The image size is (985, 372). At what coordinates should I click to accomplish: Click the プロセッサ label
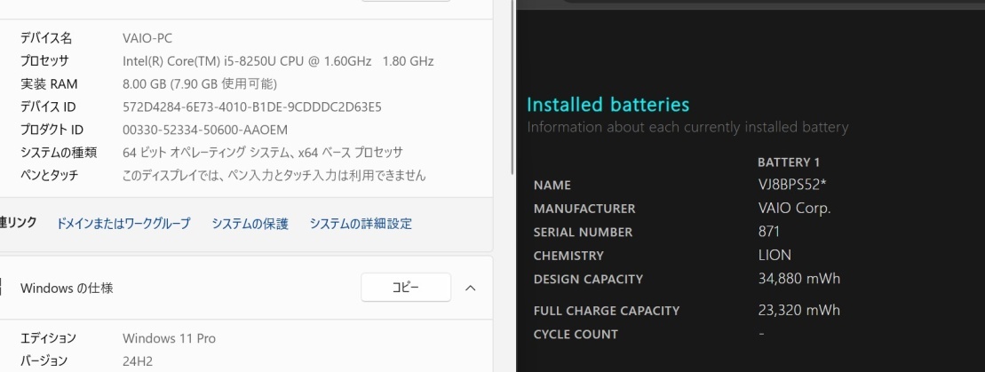44,61
